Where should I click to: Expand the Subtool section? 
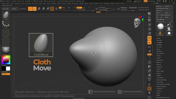(x=158, y=38)
